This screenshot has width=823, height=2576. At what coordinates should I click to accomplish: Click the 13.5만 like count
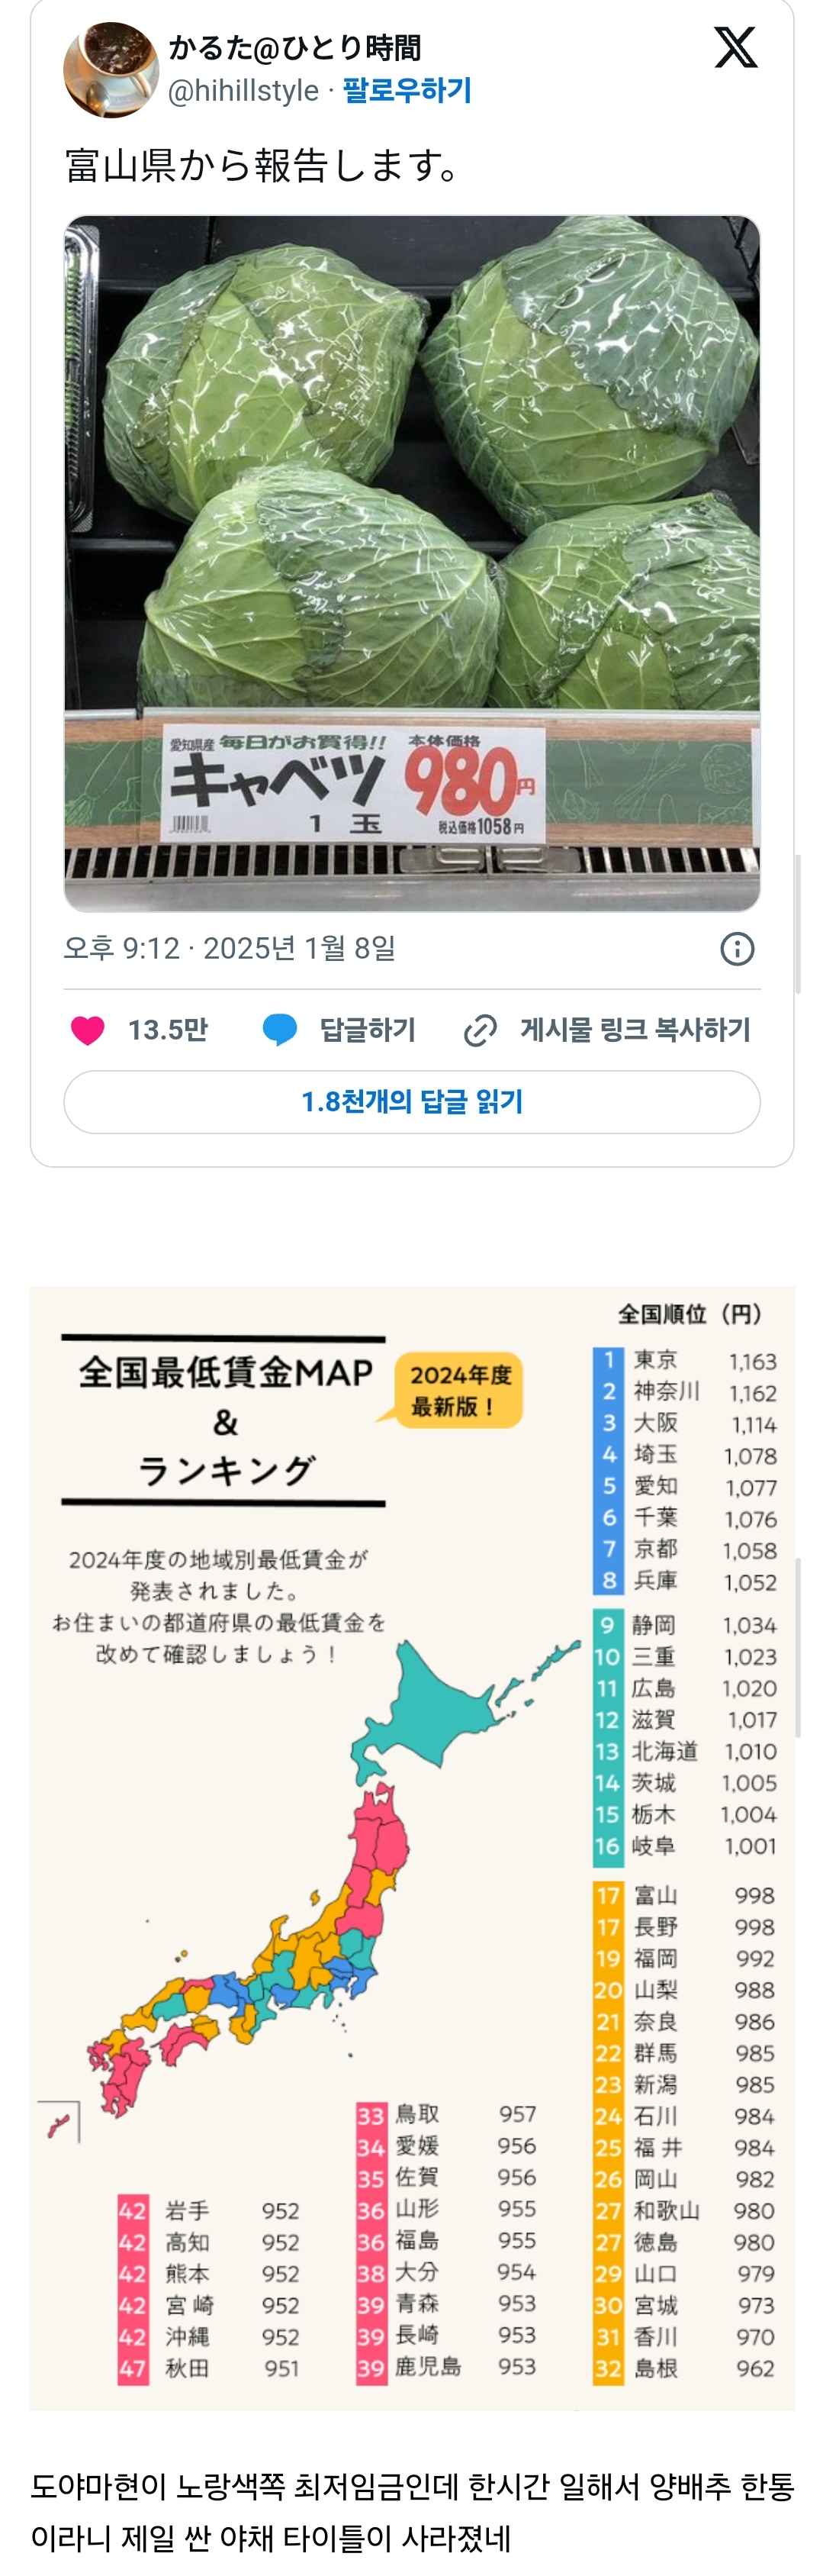[x=167, y=1029]
